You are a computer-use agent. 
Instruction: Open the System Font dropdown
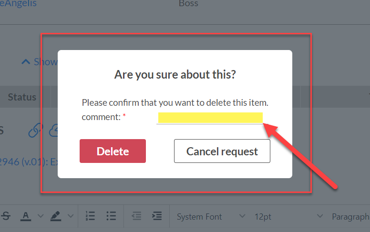pos(211,216)
